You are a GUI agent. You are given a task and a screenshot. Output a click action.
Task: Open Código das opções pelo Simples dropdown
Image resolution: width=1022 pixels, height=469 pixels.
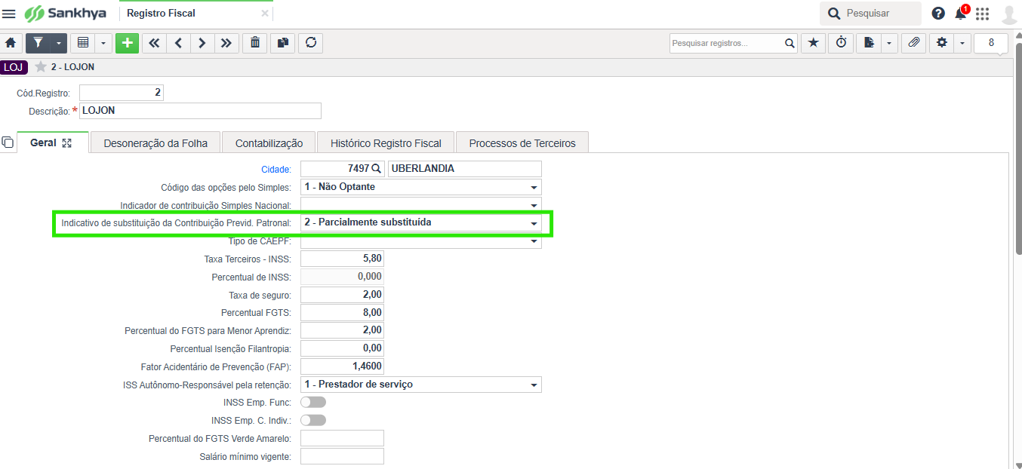pos(421,187)
